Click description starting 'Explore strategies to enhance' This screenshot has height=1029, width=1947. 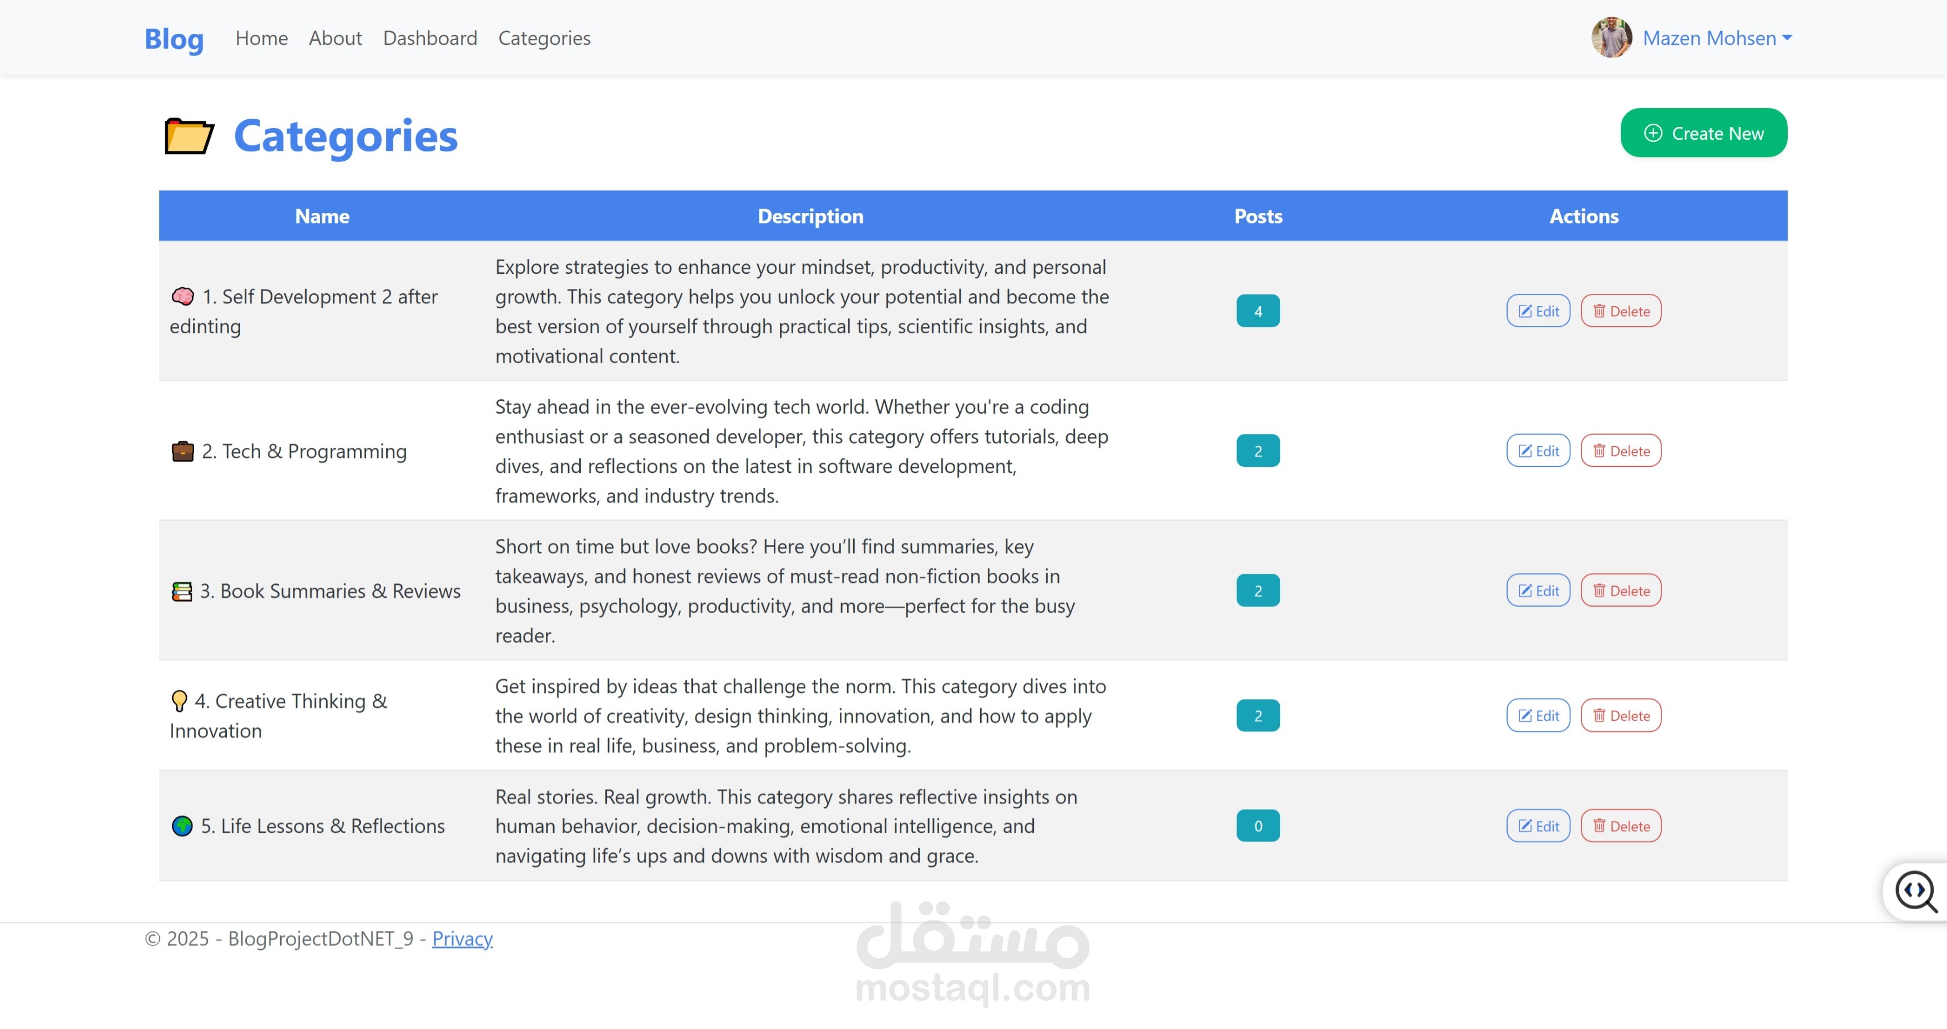tap(803, 311)
